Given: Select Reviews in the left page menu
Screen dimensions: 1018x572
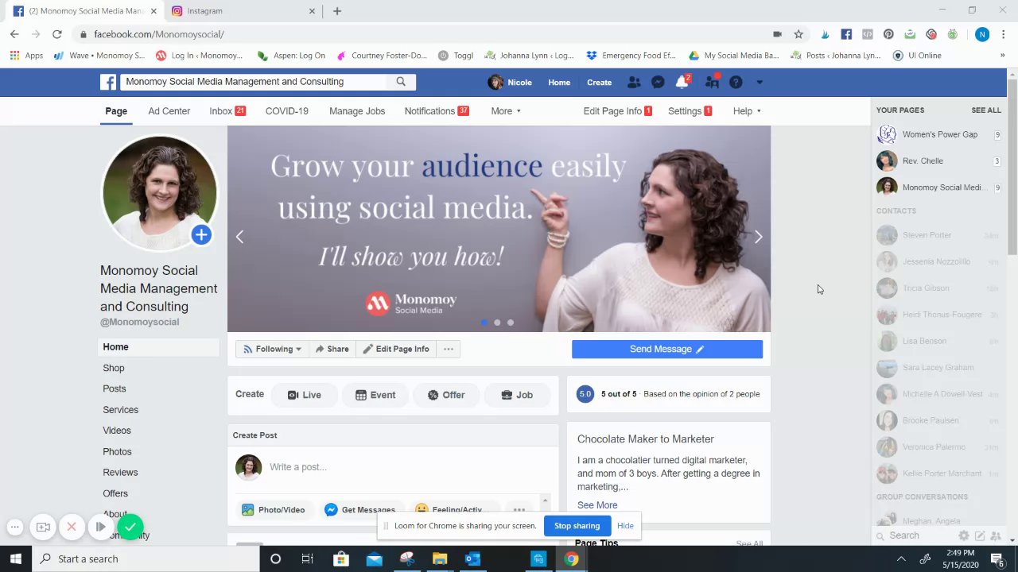Looking at the screenshot, I should click(120, 473).
